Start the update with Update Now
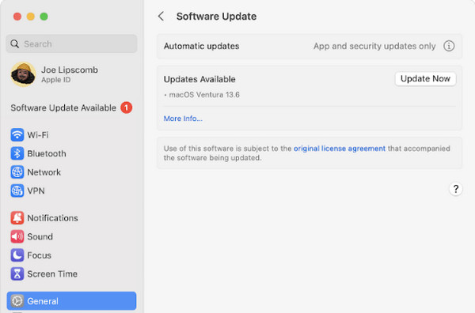This screenshot has width=475, height=313. point(425,79)
